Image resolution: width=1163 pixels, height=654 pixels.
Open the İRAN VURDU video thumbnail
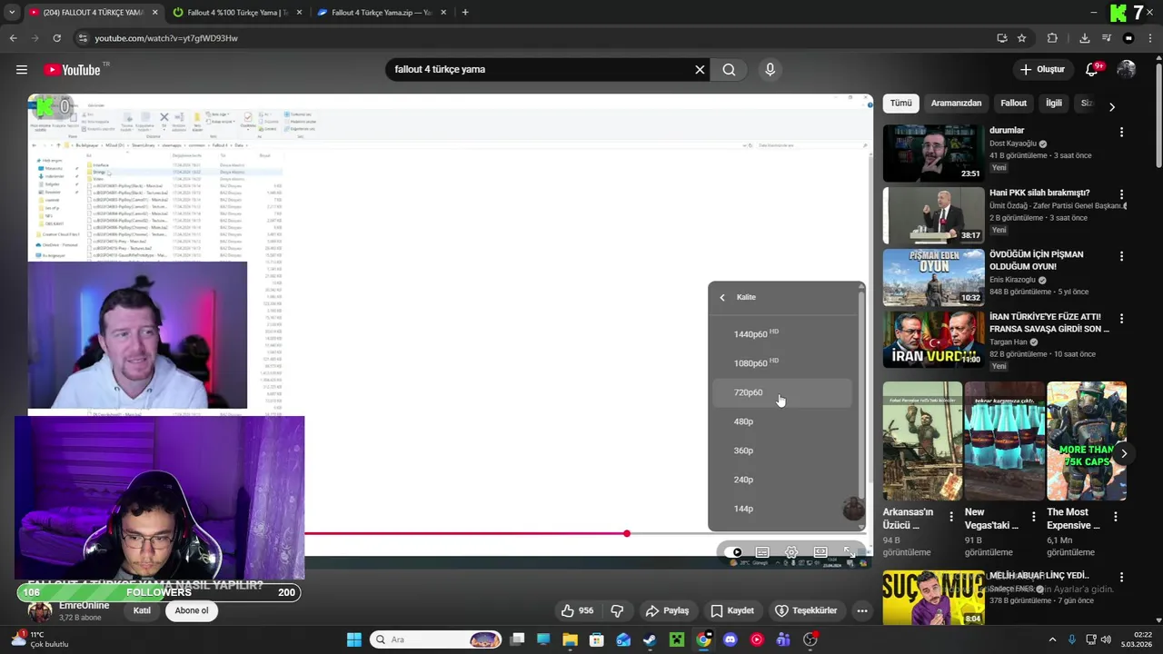tap(933, 340)
